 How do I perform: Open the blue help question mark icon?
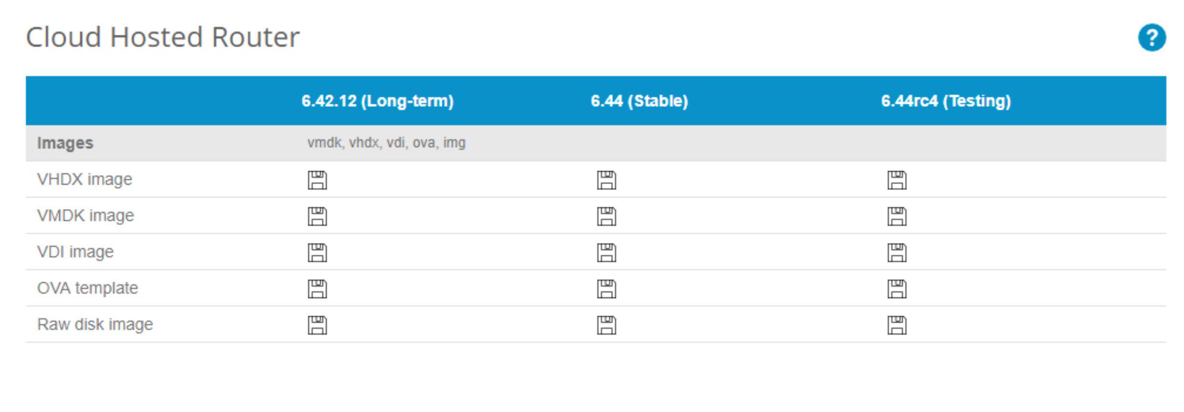[x=1152, y=38]
